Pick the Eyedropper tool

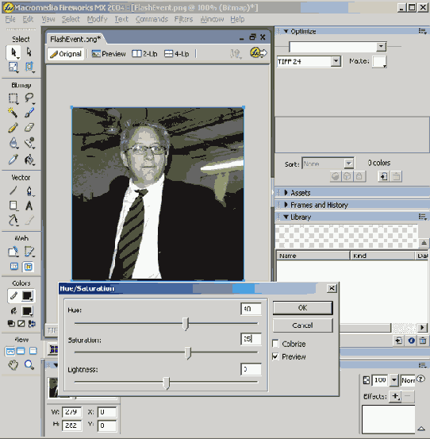click(x=13, y=160)
